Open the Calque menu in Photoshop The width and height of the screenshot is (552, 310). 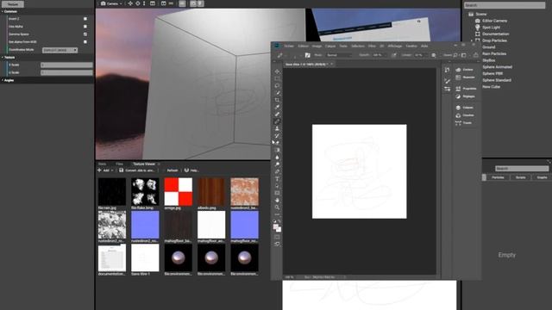[x=329, y=46]
